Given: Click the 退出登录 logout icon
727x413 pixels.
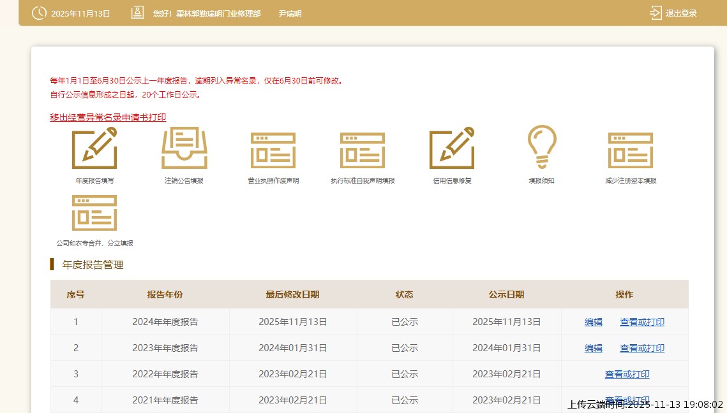Looking at the screenshot, I should click(x=656, y=13).
